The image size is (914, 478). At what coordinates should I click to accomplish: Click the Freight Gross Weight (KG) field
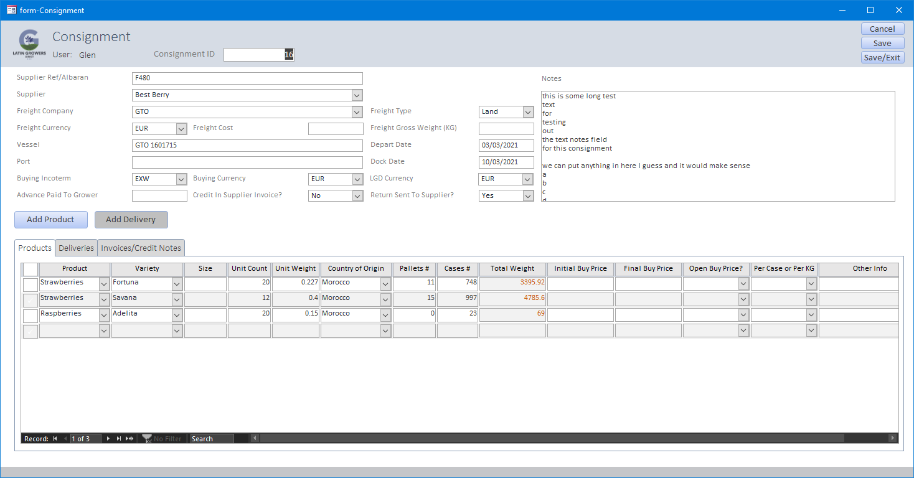506,129
